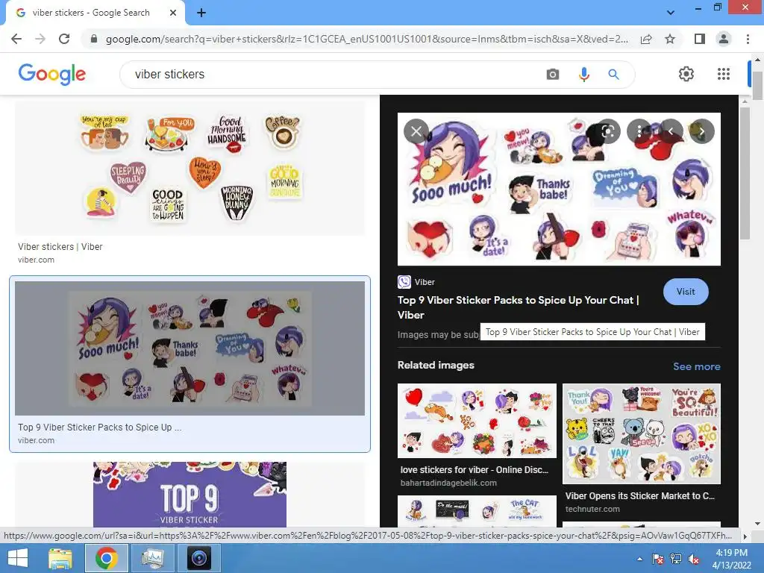Go back to the previous page

(16, 39)
